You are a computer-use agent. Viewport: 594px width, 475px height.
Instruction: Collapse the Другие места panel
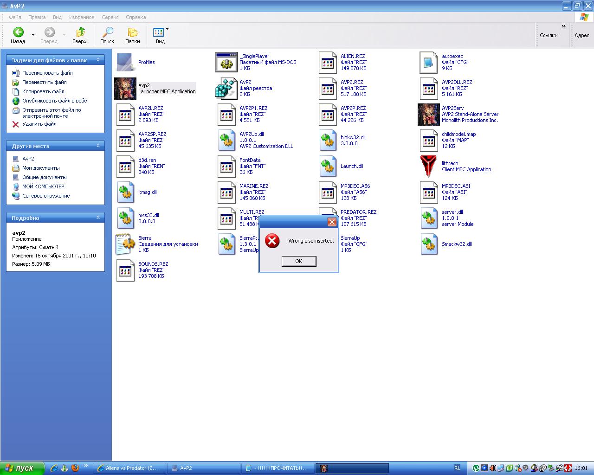click(x=98, y=146)
